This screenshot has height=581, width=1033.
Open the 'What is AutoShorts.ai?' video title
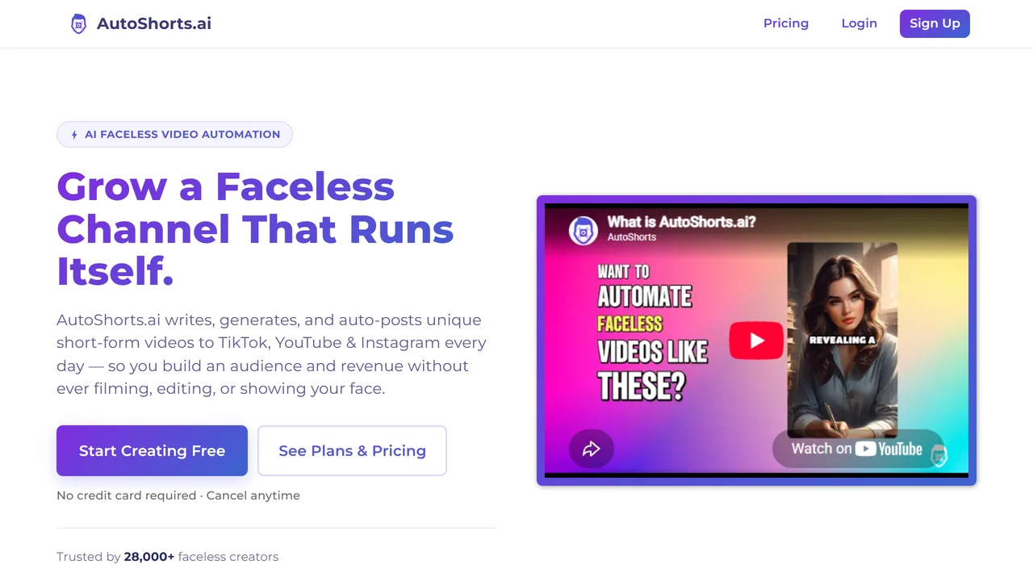click(681, 222)
